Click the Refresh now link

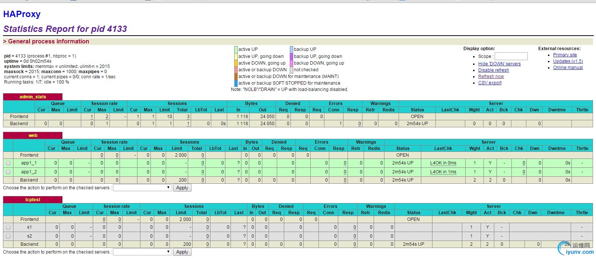pyautogui.click(x=491, y=76)
